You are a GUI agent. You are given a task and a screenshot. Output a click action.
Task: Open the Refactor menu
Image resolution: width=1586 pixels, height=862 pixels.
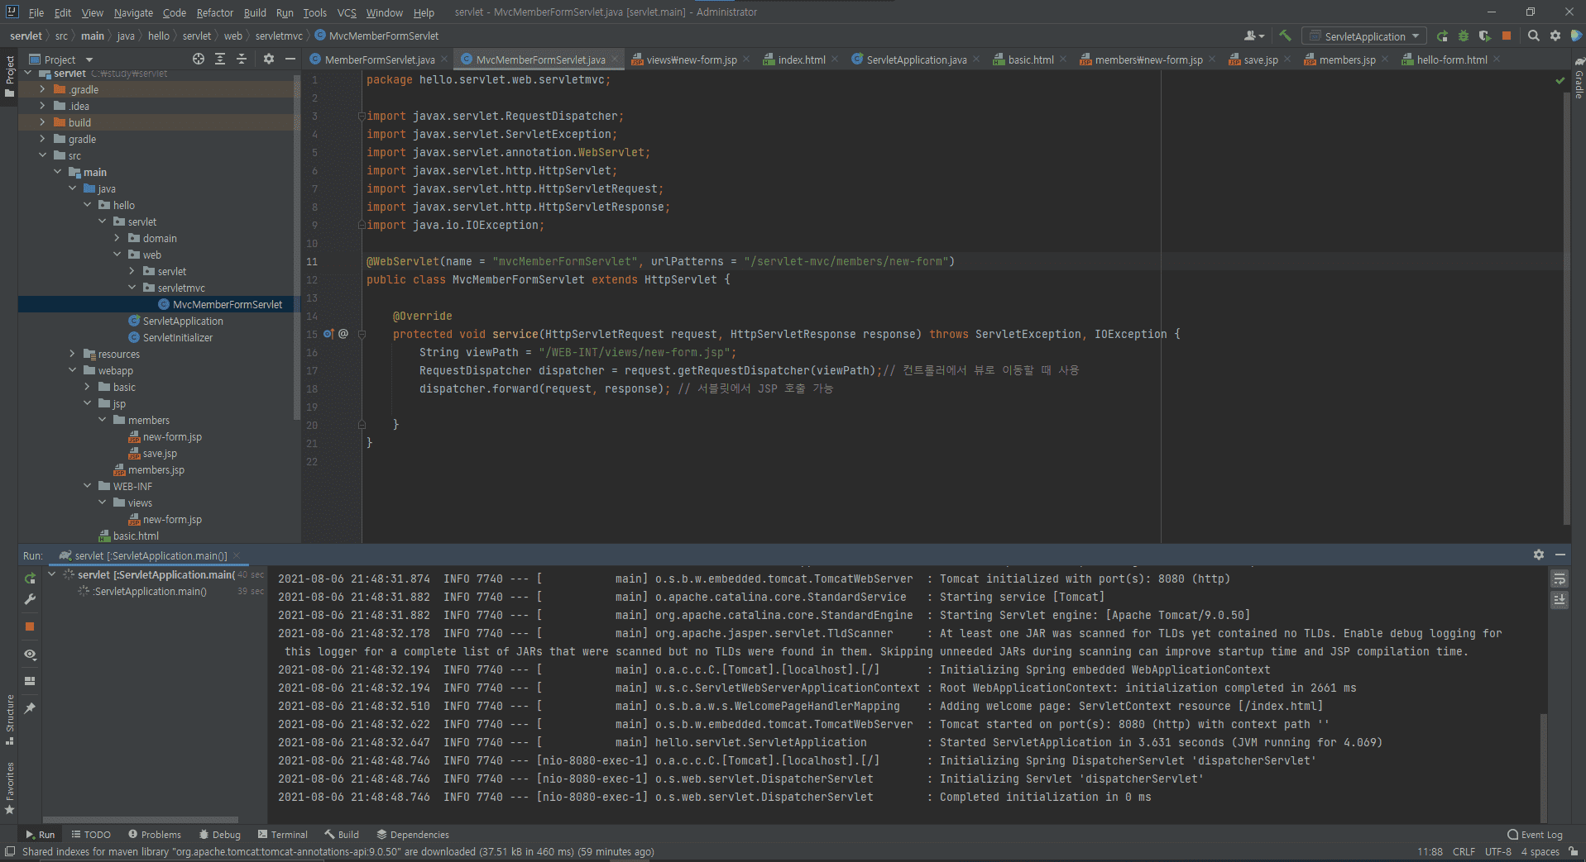coord(214,12)
